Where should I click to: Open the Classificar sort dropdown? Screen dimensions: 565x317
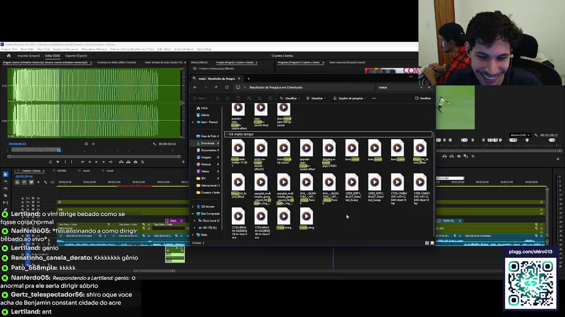(x=290, y=98)
